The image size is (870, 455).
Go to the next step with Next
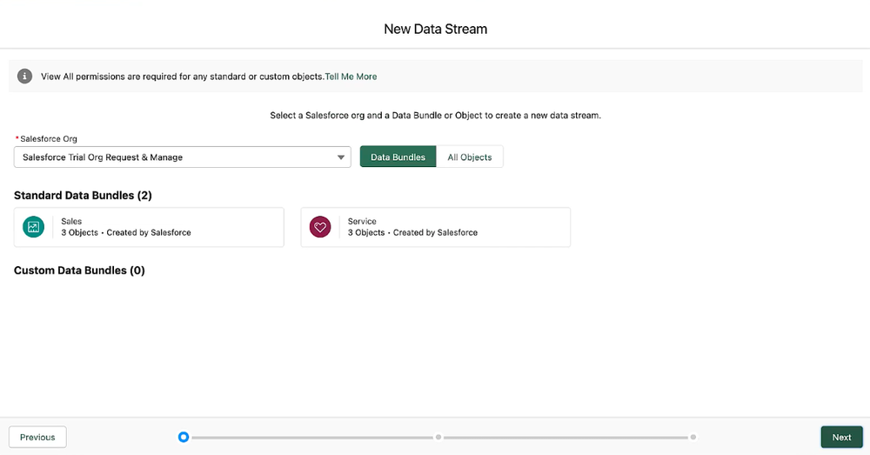tap(841, 438)
